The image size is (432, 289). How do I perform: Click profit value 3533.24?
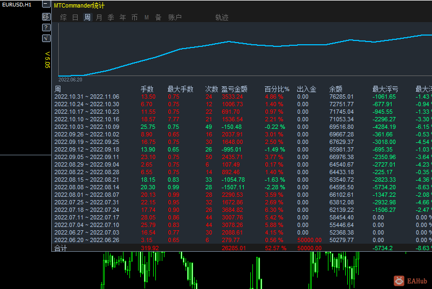tap(232, 97)
